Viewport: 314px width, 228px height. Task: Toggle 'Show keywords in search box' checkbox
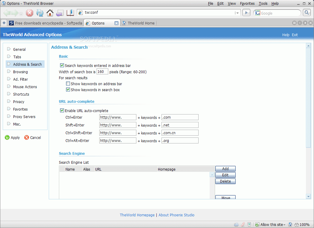coord(68,90)
